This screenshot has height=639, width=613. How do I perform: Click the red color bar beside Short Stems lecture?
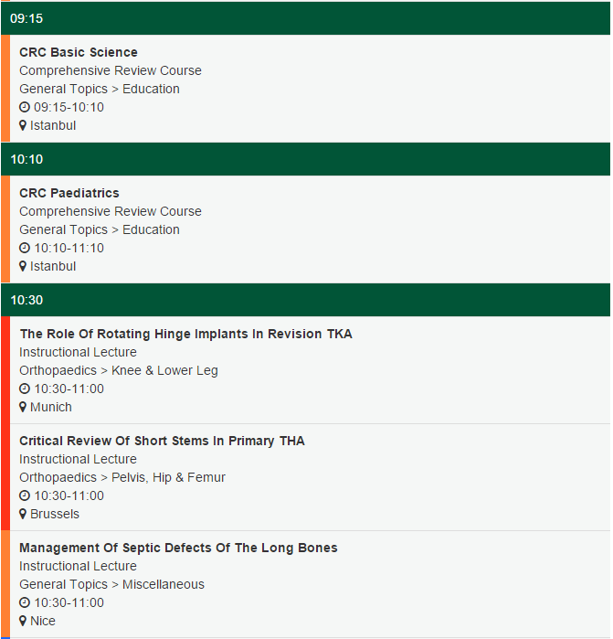tap(5, 477)
